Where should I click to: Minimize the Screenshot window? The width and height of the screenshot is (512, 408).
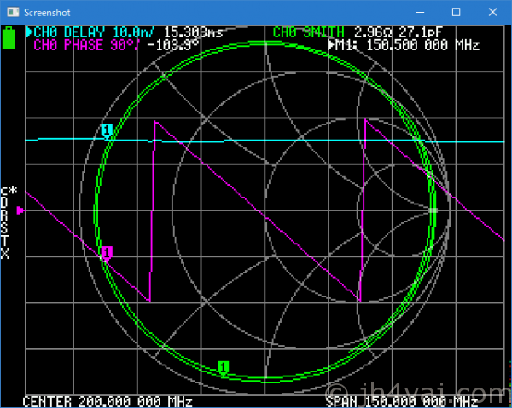click(x=417, y=12)
